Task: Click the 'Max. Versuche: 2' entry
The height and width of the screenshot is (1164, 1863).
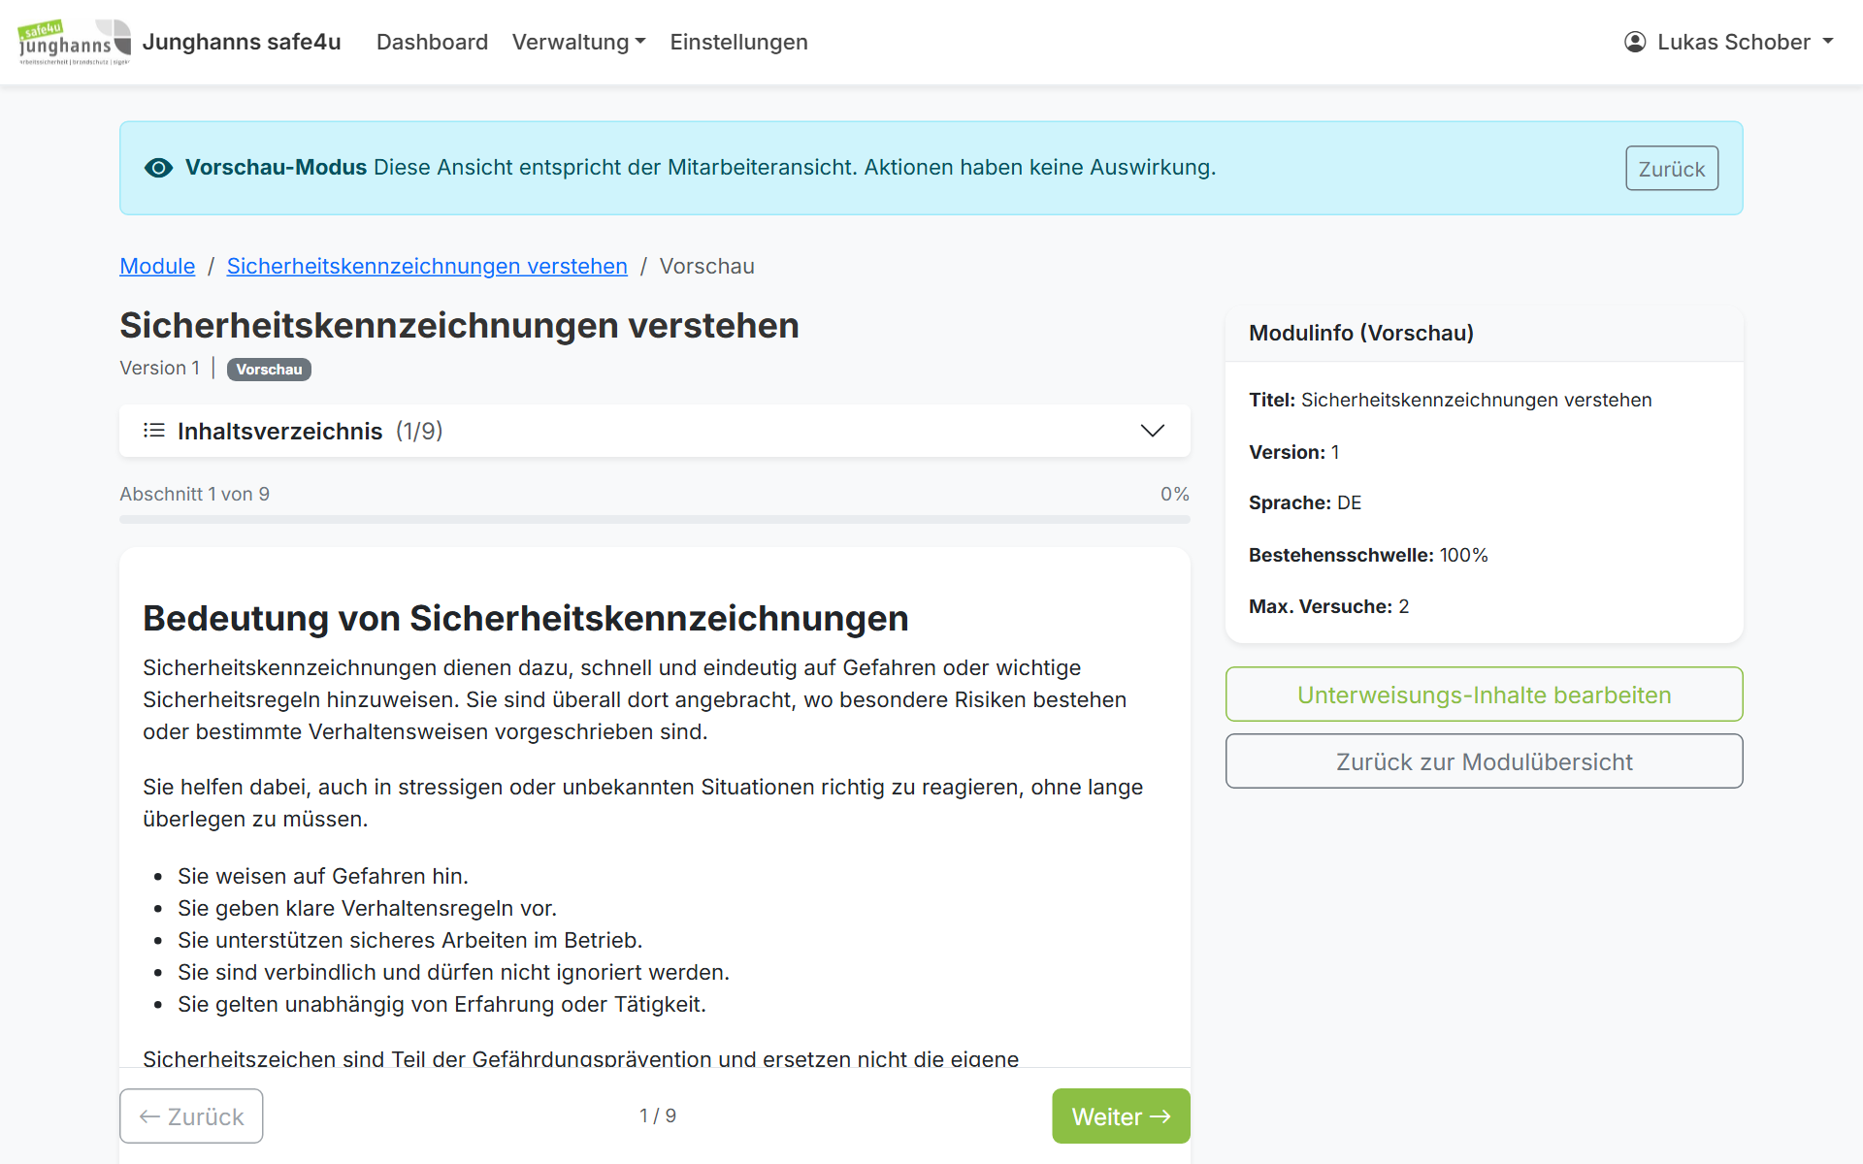Action: [1328, 606]
